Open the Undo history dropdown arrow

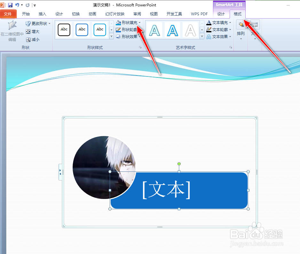pos(22,5)
